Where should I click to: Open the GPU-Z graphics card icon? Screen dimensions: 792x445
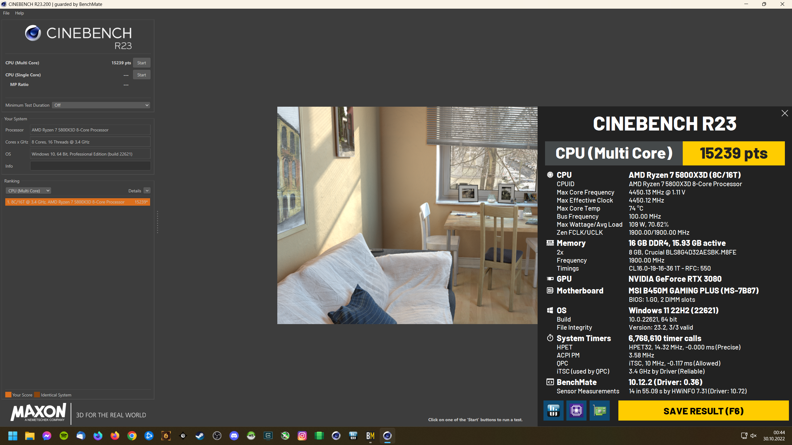coord(599,410)
